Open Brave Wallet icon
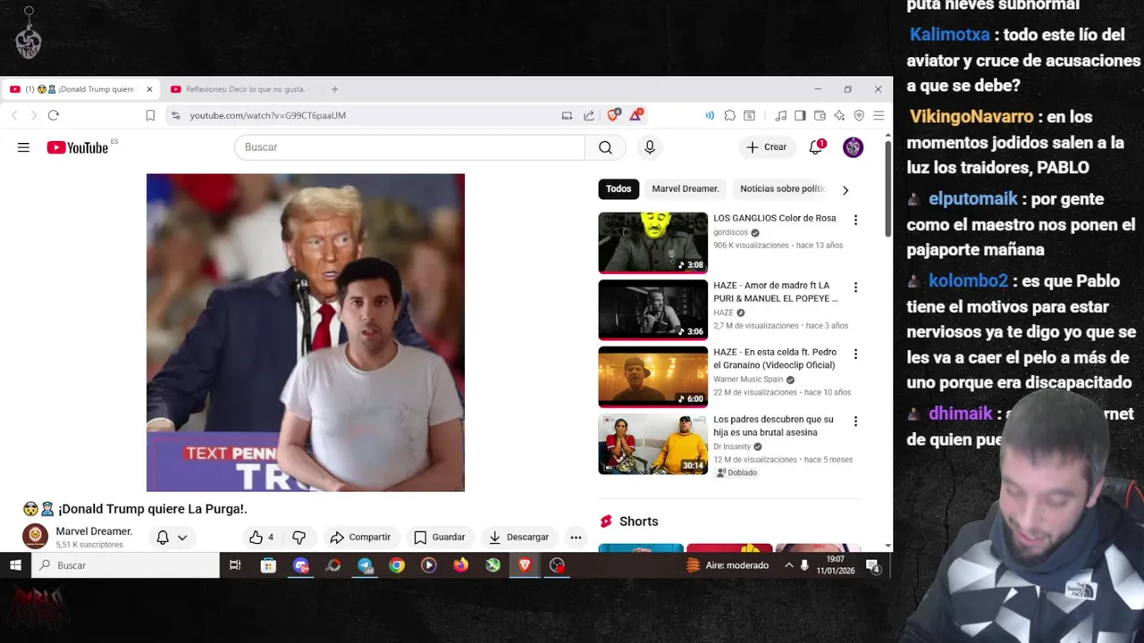 point(820,115)
